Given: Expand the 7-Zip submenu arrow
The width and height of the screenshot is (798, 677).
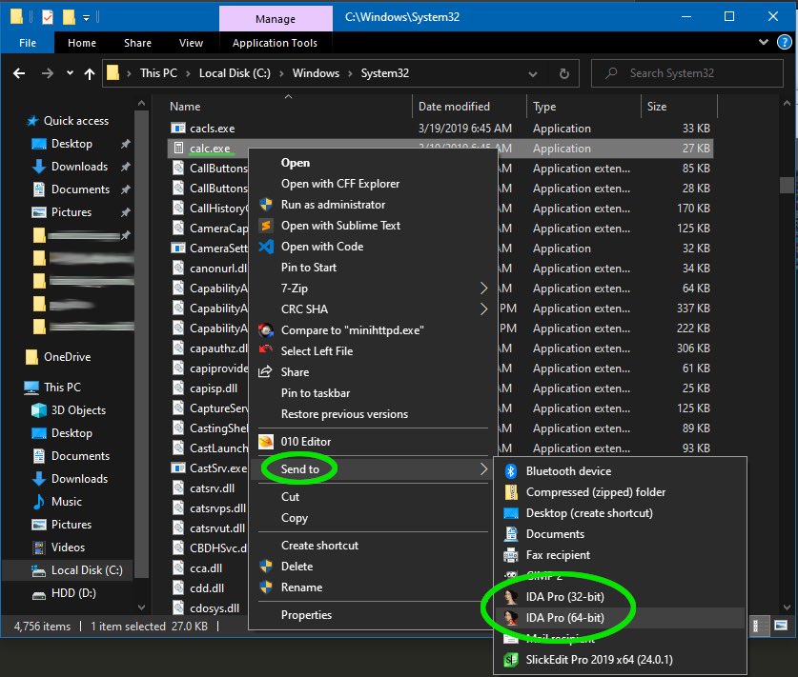Looking at the screenshot, I should (x=483, y=289).
